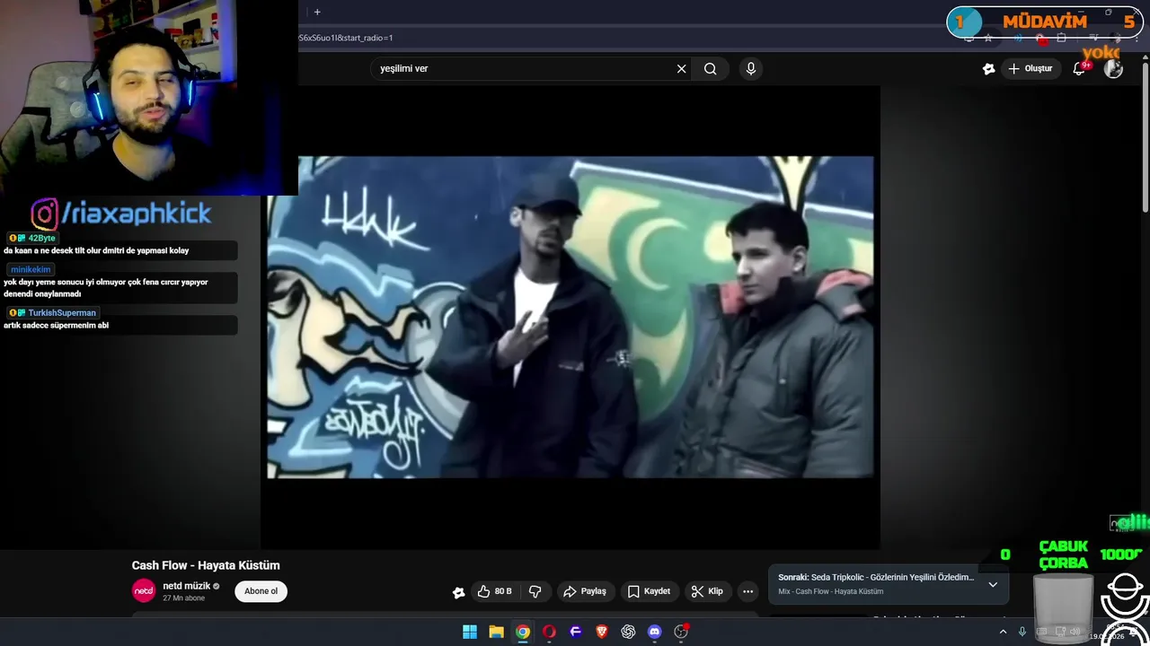Open ChatGPT app from taskbar
The width and height of the screenshot is (1150, 646).
[x=628, y=632]
